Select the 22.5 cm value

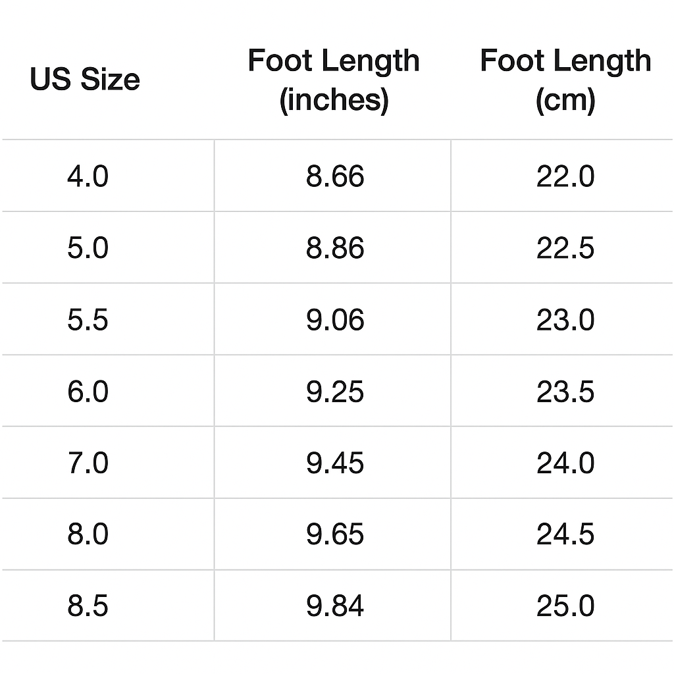pyautogui.click(x=565, y=248)
